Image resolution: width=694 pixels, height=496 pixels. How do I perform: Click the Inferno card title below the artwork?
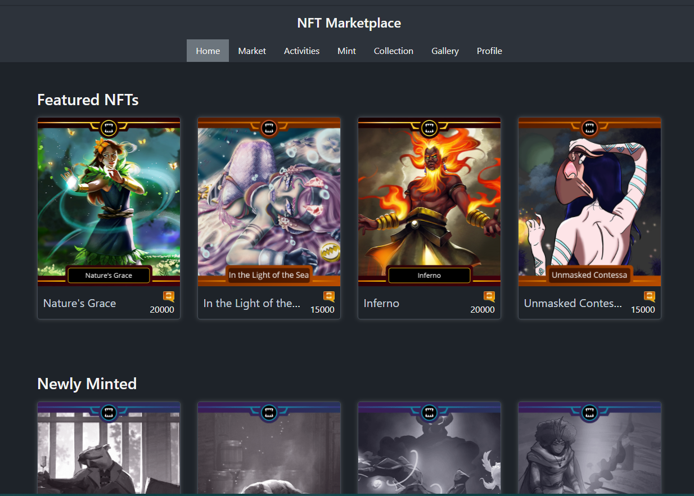381,303
